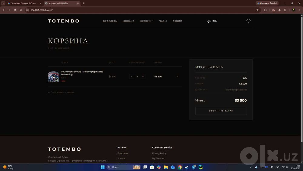
Task: Open Task View on the taskbar
Action: [x=145, y=167]
